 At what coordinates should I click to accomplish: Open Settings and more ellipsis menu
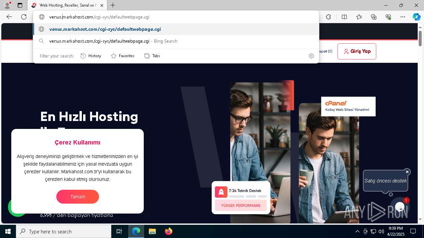pyautogui.click(x=403, y=17)
